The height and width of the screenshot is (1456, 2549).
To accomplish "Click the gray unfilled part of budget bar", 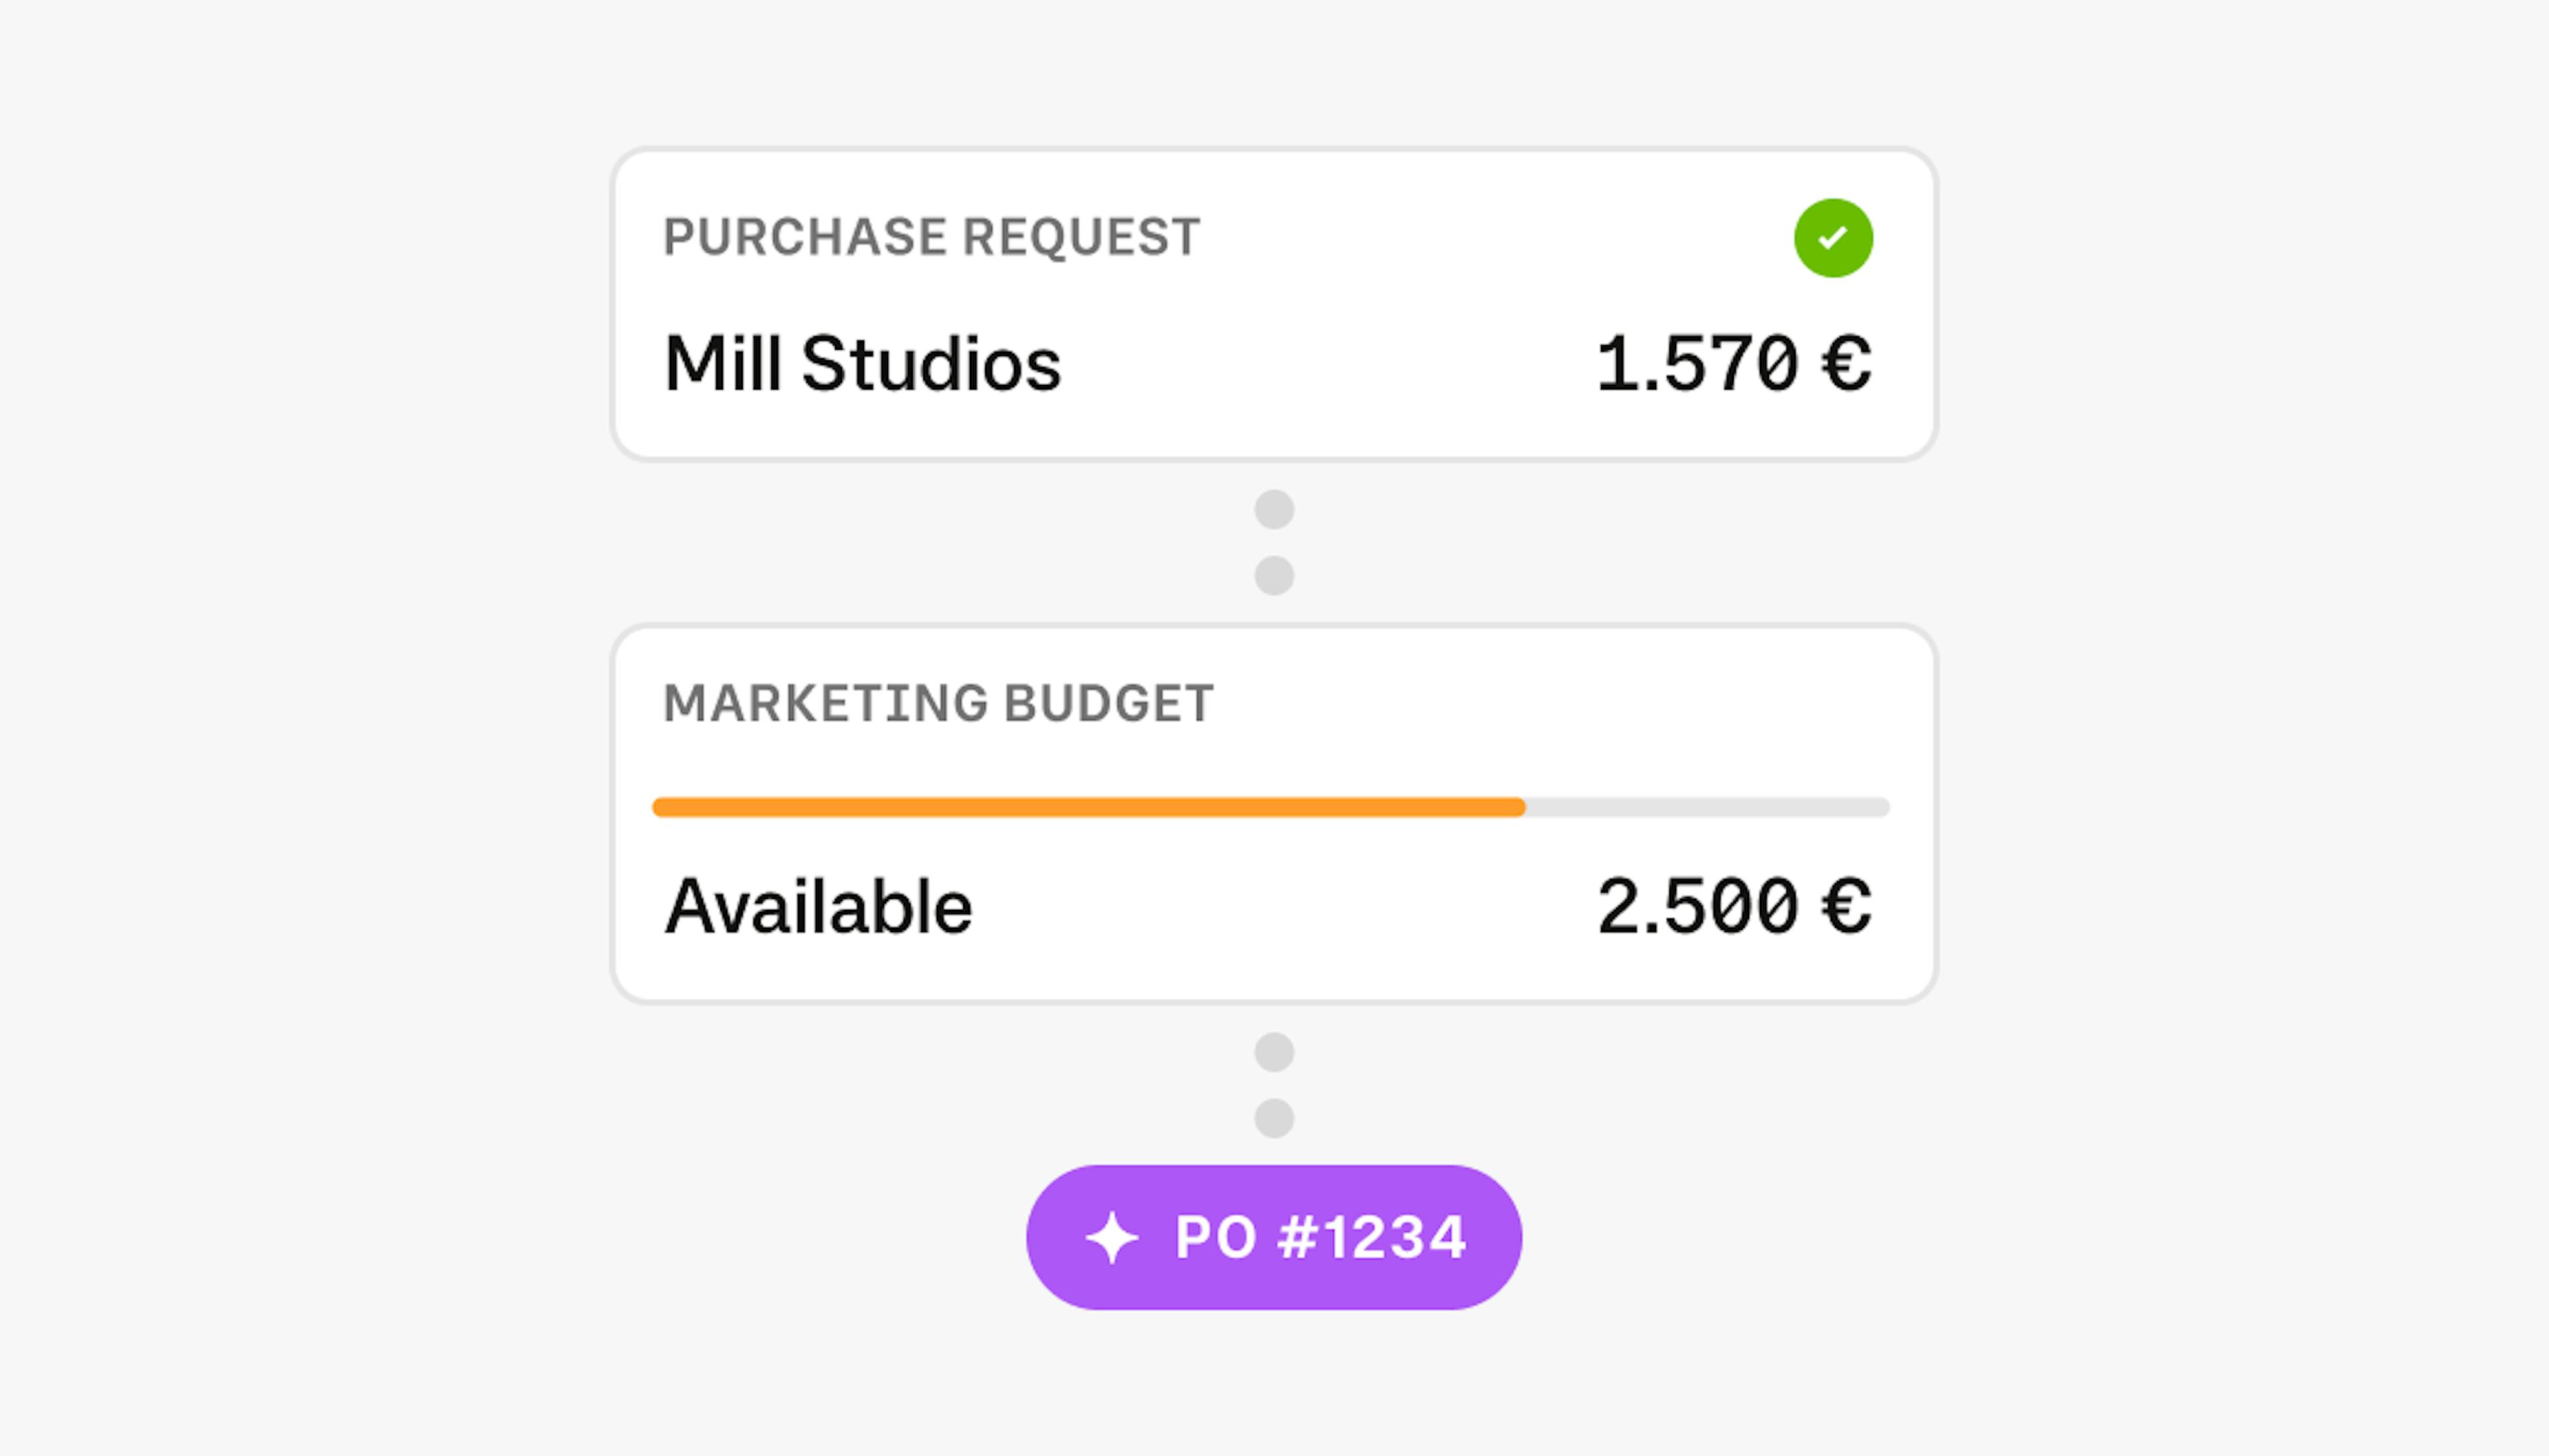I will pyautogui.click(x=1706, y=807).
